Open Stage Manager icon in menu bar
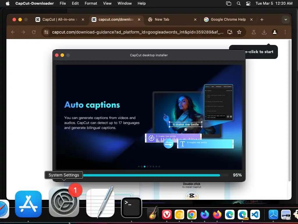This screenshot has width=298, height=224. [229, 3]
